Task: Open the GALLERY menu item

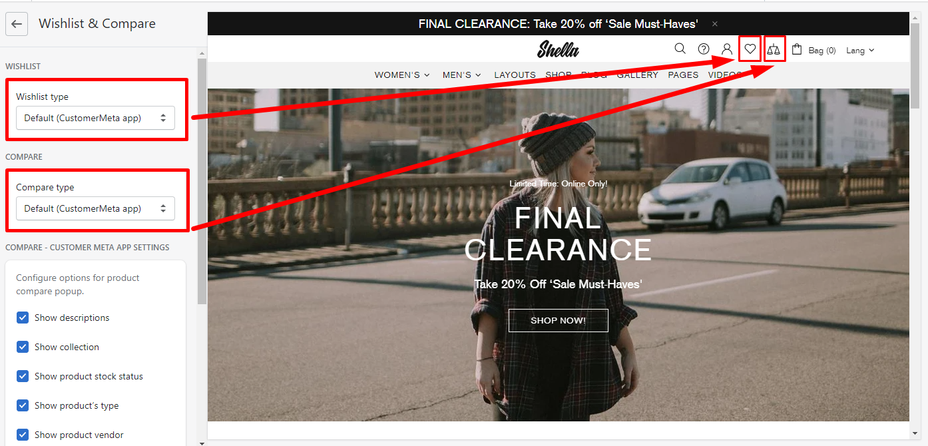Action: (x=637, y=75)
